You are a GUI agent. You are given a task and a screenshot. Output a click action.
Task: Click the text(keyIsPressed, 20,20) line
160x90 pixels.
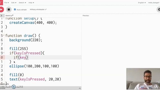35,79
